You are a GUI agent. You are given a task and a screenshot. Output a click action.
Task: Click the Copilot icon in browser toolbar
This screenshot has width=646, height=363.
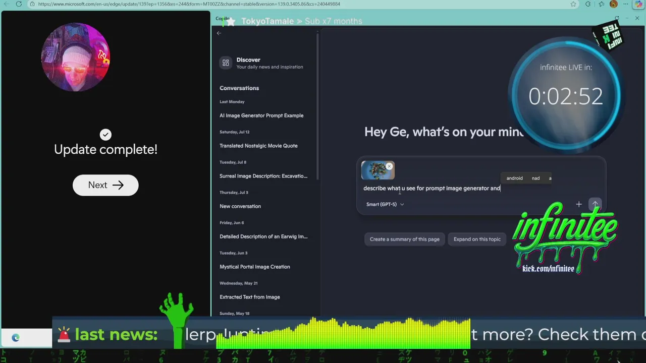coord(639,4)
